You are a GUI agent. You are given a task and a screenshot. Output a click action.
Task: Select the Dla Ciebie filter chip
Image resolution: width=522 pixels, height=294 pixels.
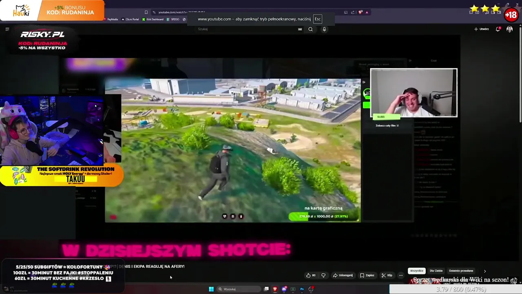436,271
